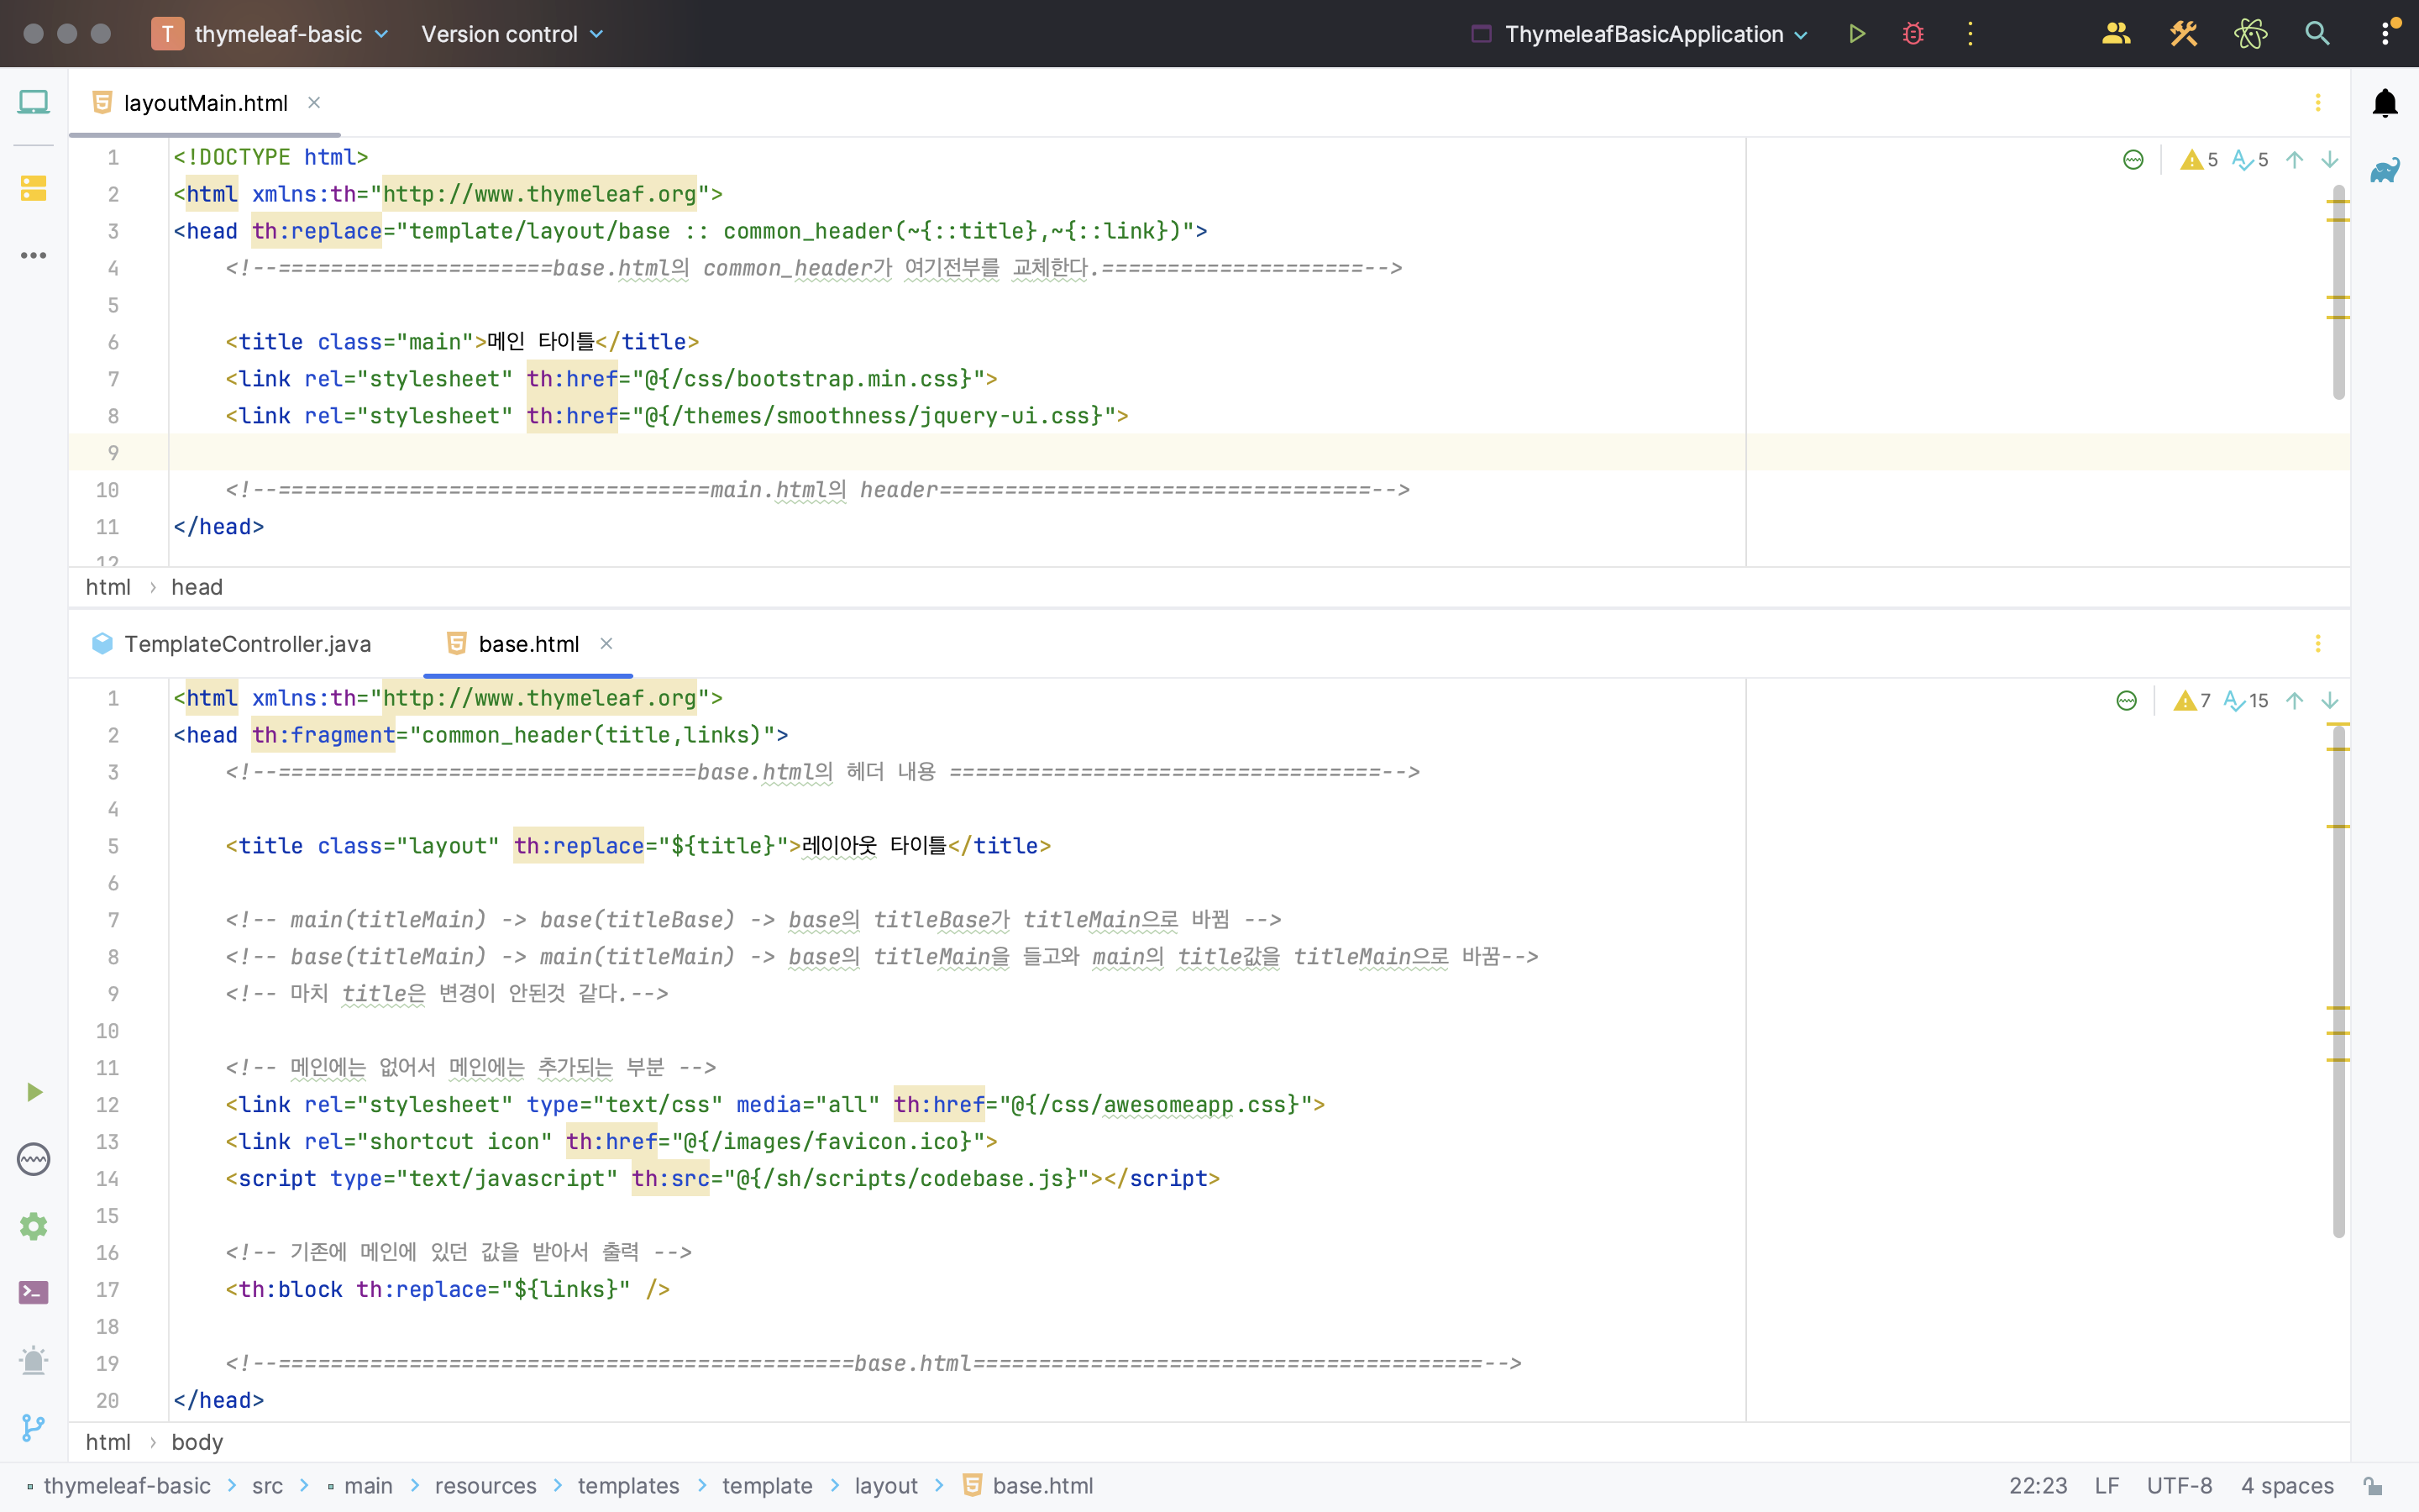Open the Terminal tool window
2419x1512 pixels.
coord(33,1293)
